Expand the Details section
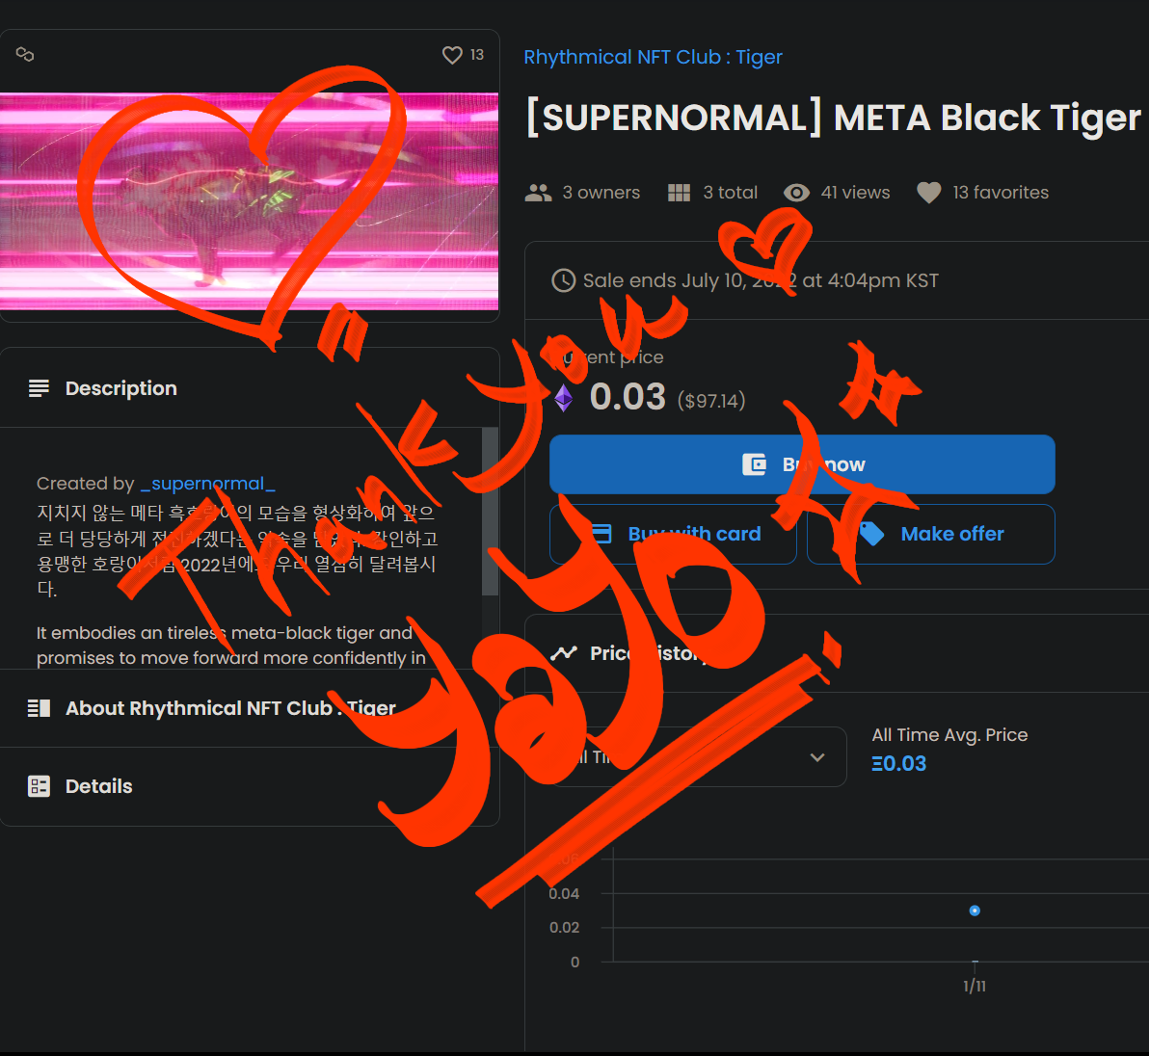The width and height of the screenshot is (1149, 1056). [x=249, y=786]
